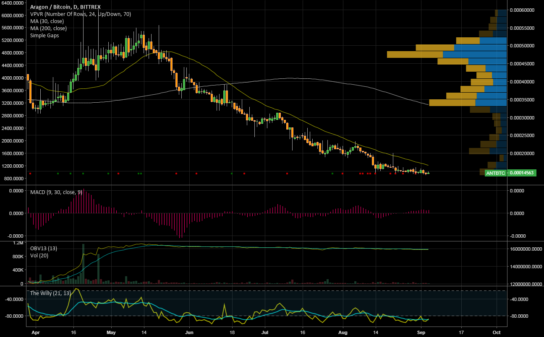This screenshot has height=337, width=544.
Task: Click the 0.00014563 current price label
Action: (522, 173)
